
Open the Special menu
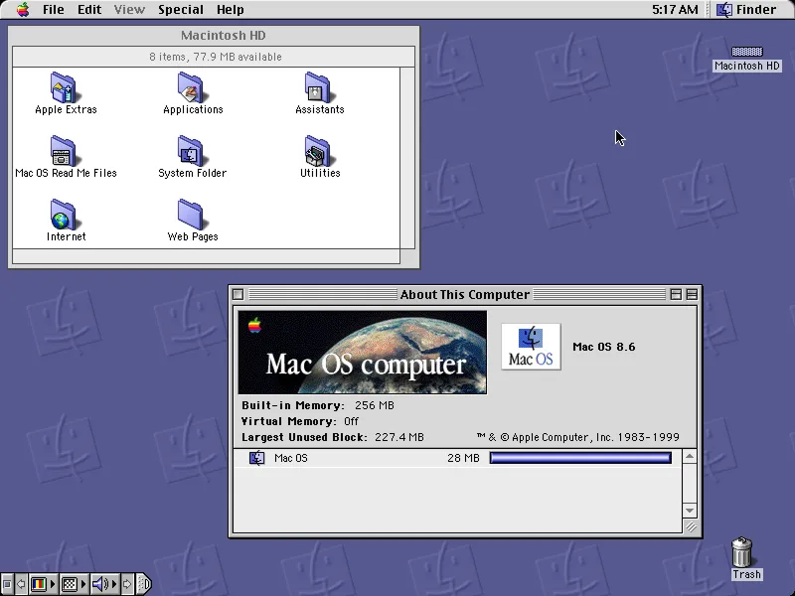point(180,9)
